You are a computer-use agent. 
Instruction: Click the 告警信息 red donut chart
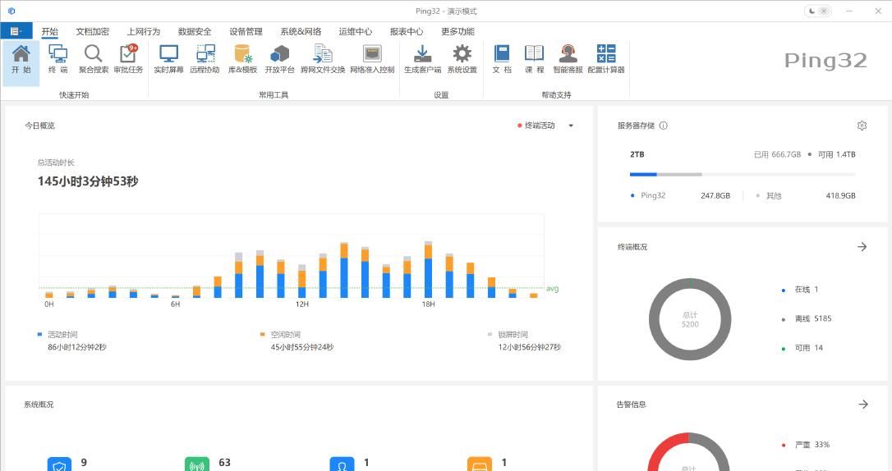(689, 451)
